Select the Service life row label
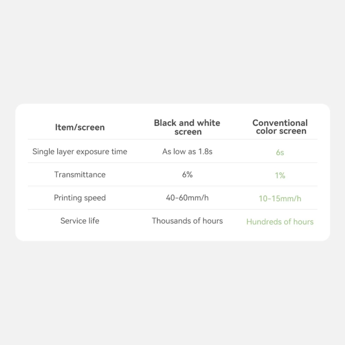Screen dimensions: 345x345 (x=80, y=221)
